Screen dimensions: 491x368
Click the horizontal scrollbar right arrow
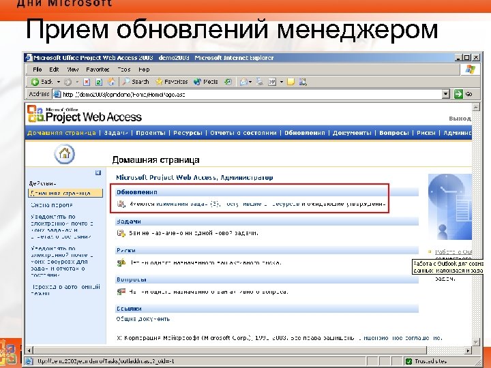(x=468, y=350)
